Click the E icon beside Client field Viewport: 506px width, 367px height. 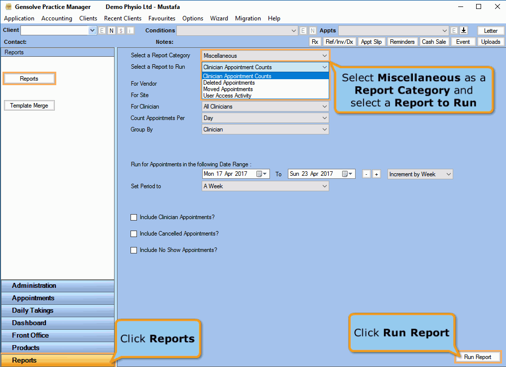point(102,31)
